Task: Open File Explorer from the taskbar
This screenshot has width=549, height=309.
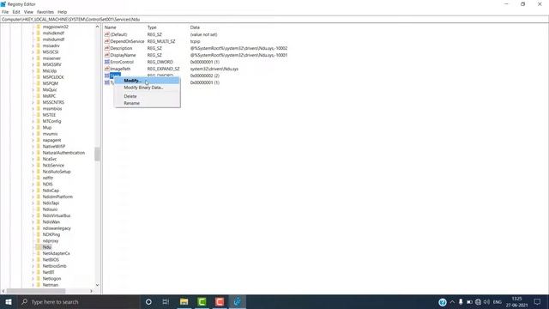Action: coord(184,301)
